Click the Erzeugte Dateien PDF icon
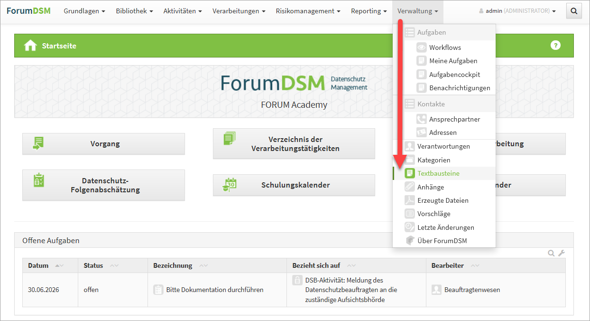The height and width of the screenshot is (321, 590). point(409,200)
